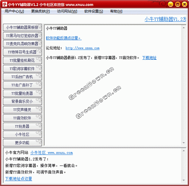Viewport: 189px width, 186px height.
Task: Click the red app logo icon in title bar
Action: (x=5, y=4)
